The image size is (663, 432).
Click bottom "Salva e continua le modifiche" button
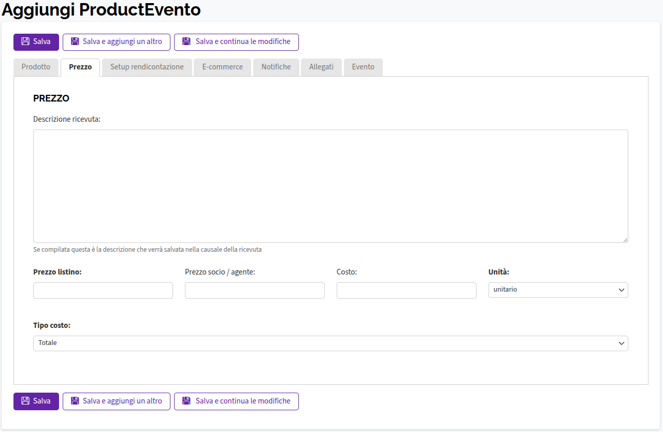click(236, 401)
